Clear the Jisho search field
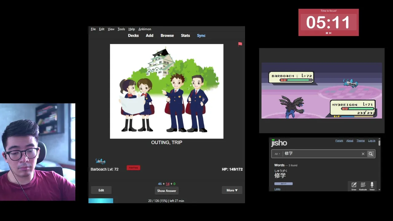 pos(363,154)
